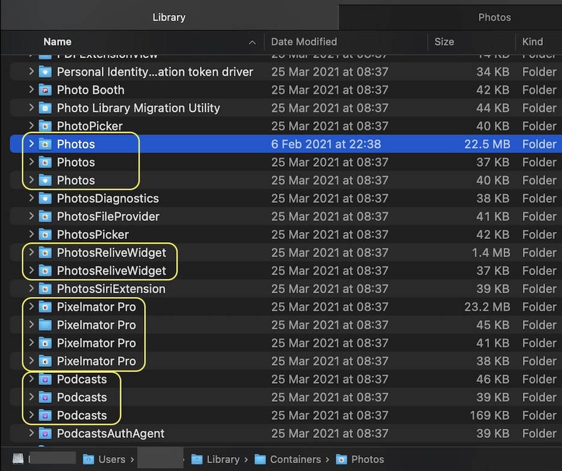Screen dimensions: 562x471
Task: Select the PhotoPicker folder name
Action: [90, 126]
